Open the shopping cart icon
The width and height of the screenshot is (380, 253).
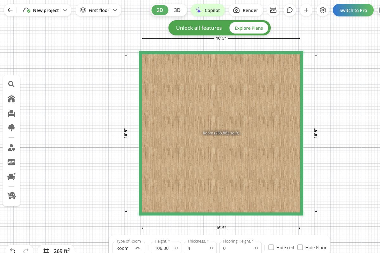pyautogui.click(x=11, y=196)
